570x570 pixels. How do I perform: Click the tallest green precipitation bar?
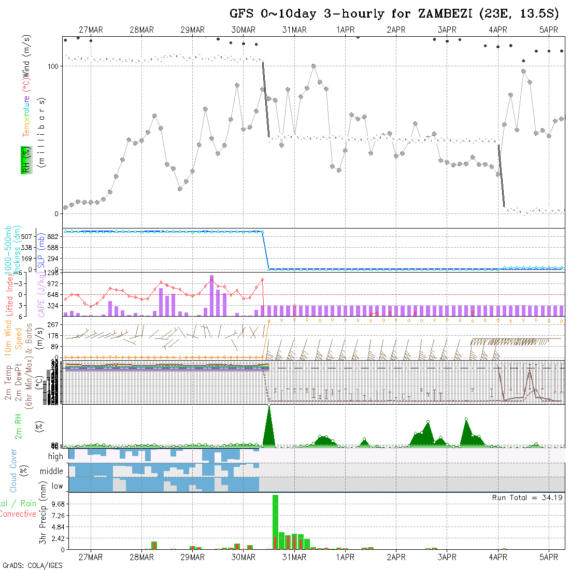[275, 521]
